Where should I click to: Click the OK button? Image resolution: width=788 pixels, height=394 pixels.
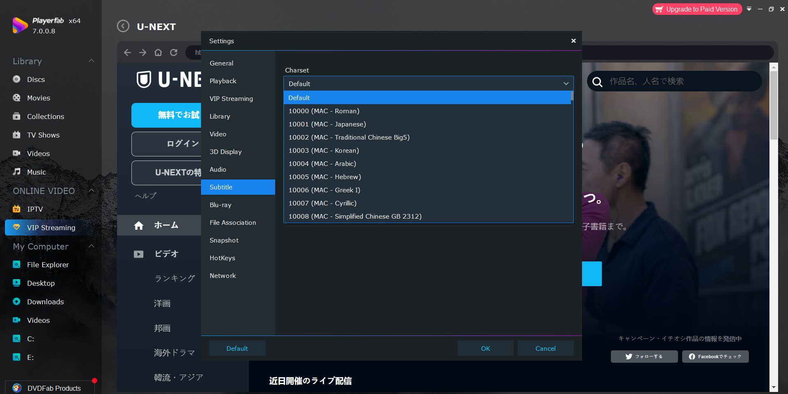tap(485, 348)
